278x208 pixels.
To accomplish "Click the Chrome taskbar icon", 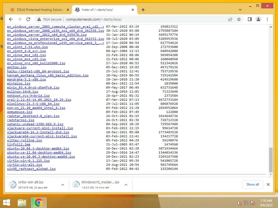I will click(39, 203).
